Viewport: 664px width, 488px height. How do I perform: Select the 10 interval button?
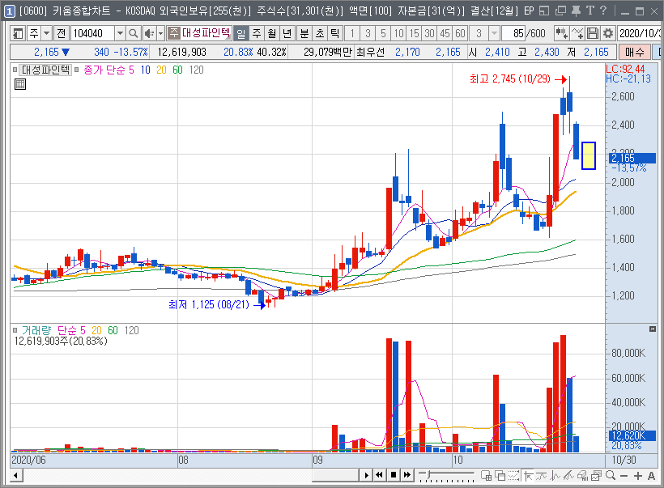(398, 33)
